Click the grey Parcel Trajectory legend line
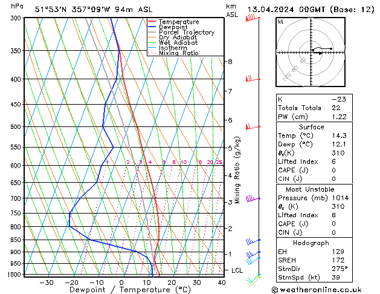The height and width of the screenshot is (294, 380). point(152,32)
